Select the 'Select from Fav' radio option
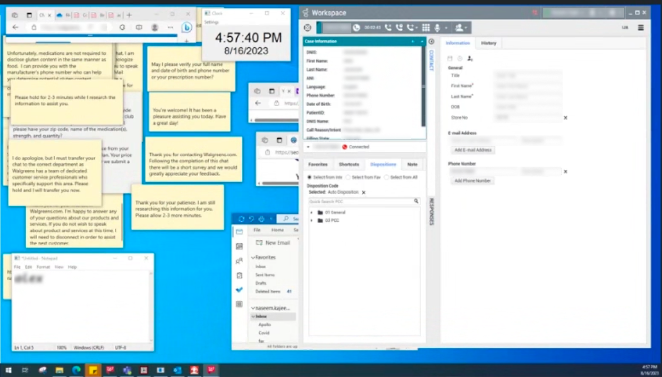 [x=348, y=177]
